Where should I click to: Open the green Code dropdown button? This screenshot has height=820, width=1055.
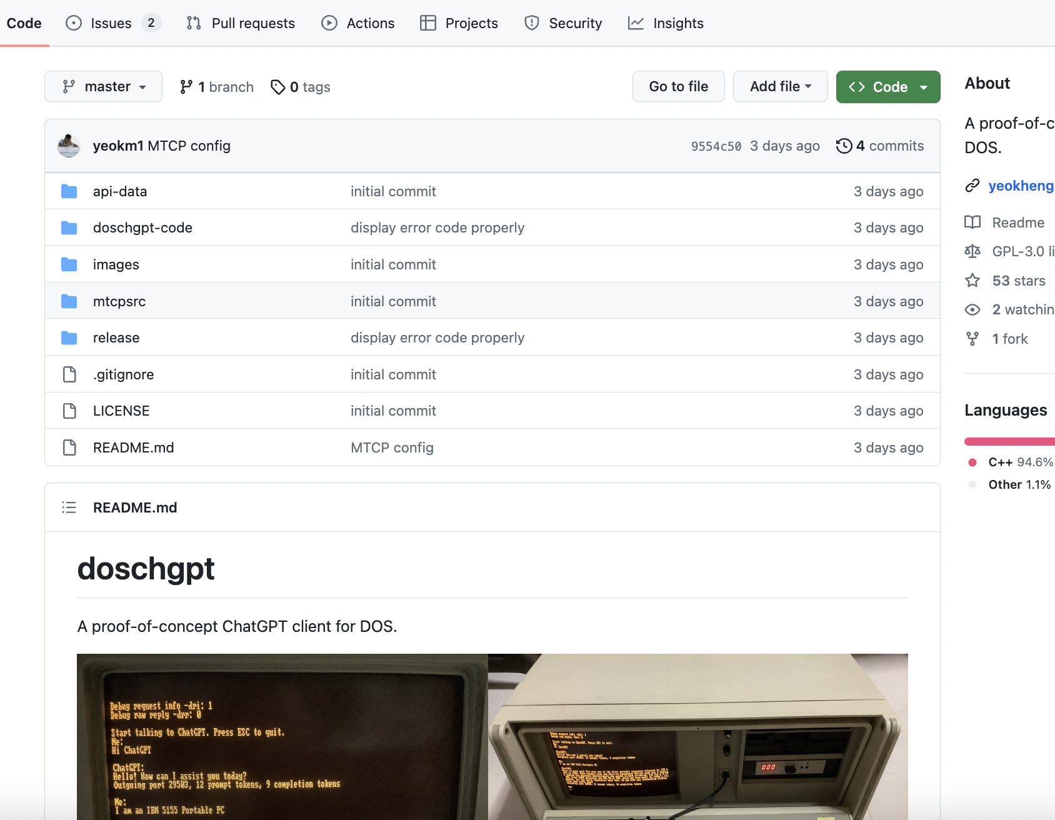tap(887, 87)
